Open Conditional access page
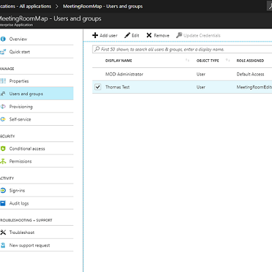This screenshot has height=272, width=272. point(37,148)
